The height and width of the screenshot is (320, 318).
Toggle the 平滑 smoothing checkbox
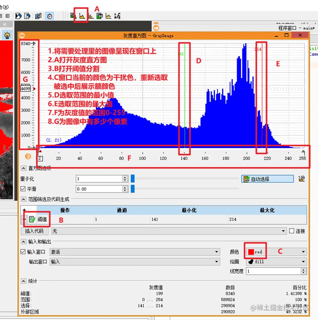click(23, 189)
